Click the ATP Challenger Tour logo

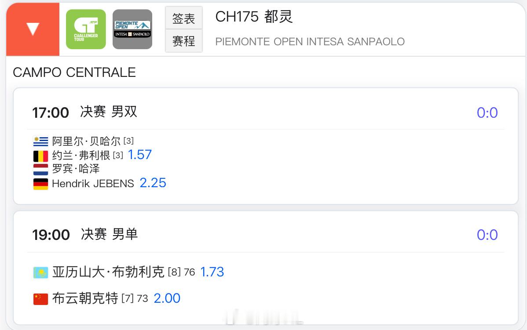coord(86,29)
